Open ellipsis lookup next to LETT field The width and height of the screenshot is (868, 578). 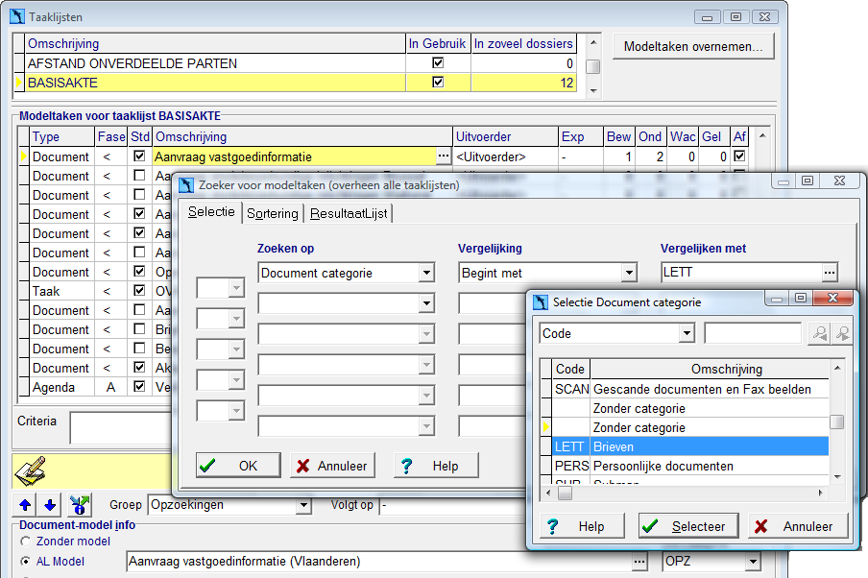coord(830,273)
